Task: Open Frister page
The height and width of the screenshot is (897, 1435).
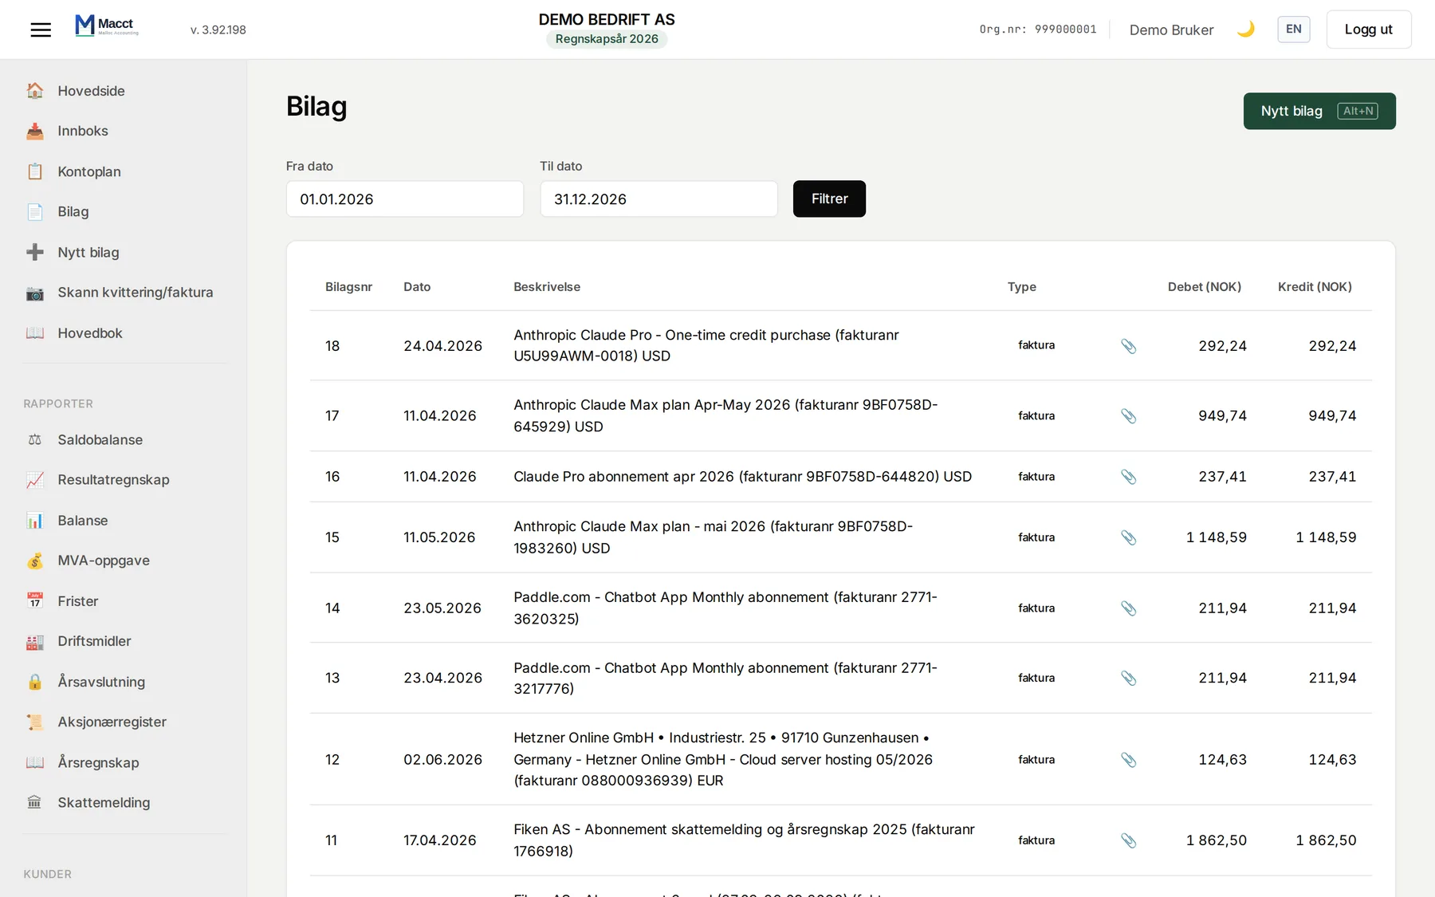Action: coord(77,600)
